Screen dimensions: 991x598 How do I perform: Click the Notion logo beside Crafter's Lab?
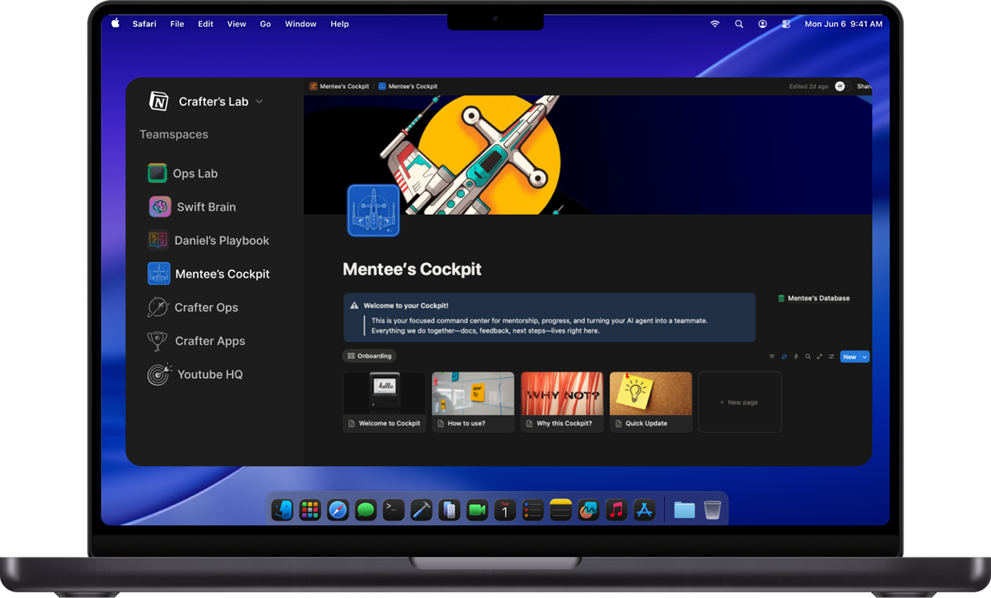coord(158,101)
